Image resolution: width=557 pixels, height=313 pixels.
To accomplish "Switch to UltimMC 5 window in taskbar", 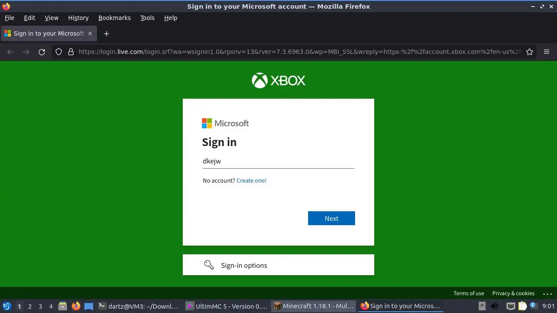I will tap(226, 306).
